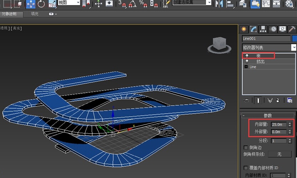
Task: Open the Modify command panel tab
Action: tap(253, 29)
